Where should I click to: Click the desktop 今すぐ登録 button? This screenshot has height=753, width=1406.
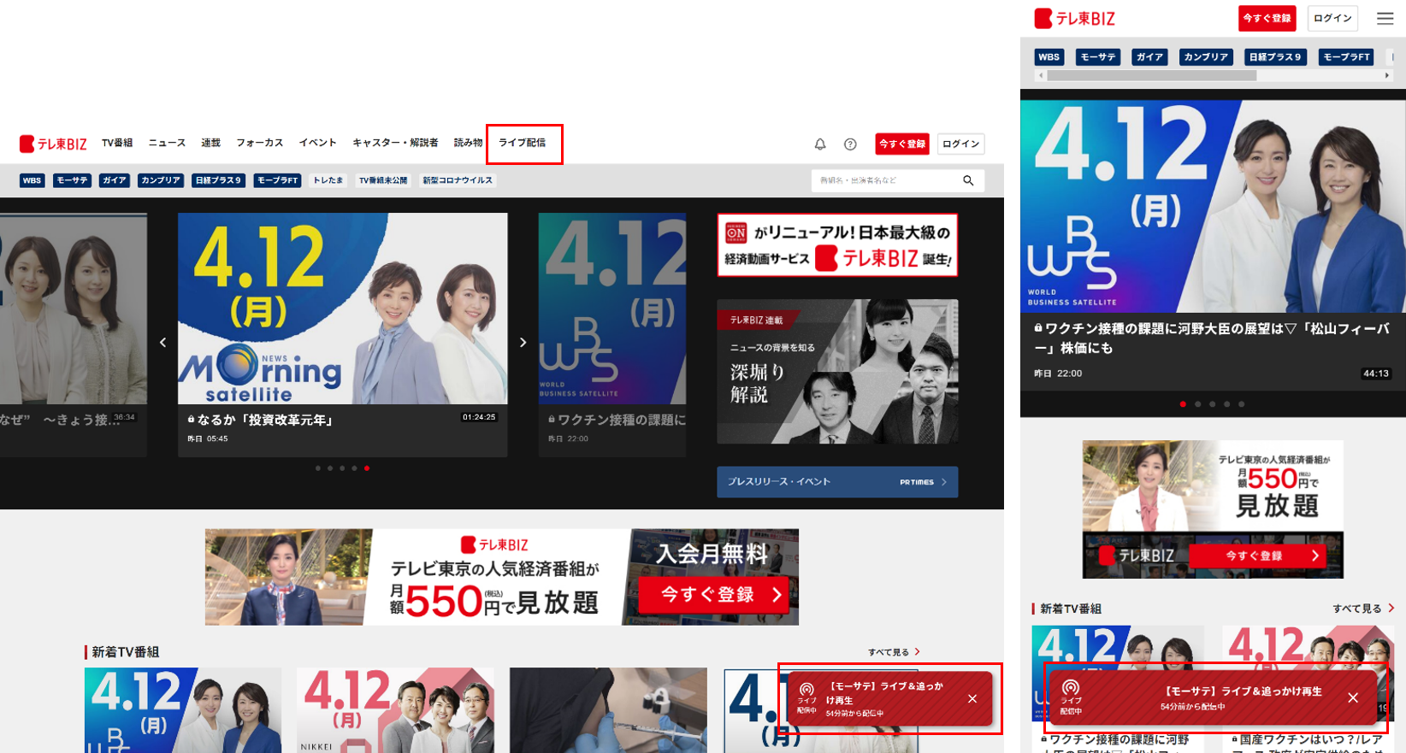[902, 144]
